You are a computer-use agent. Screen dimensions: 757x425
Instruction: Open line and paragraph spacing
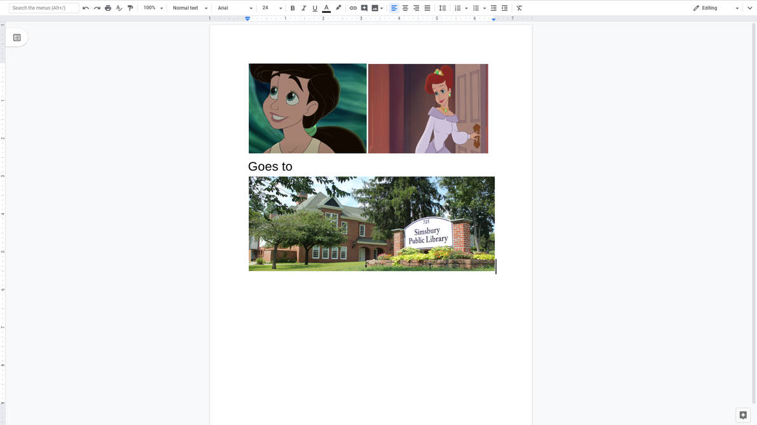442,8
